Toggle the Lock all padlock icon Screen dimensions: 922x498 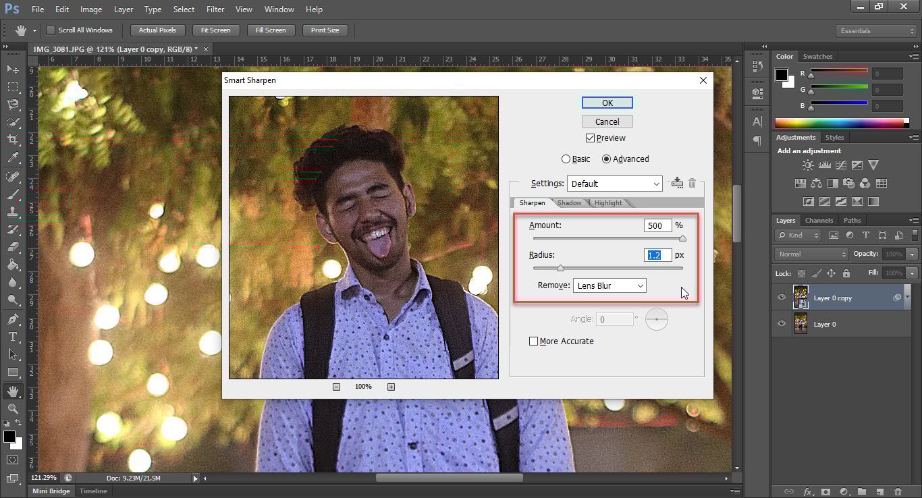[846, 273]
